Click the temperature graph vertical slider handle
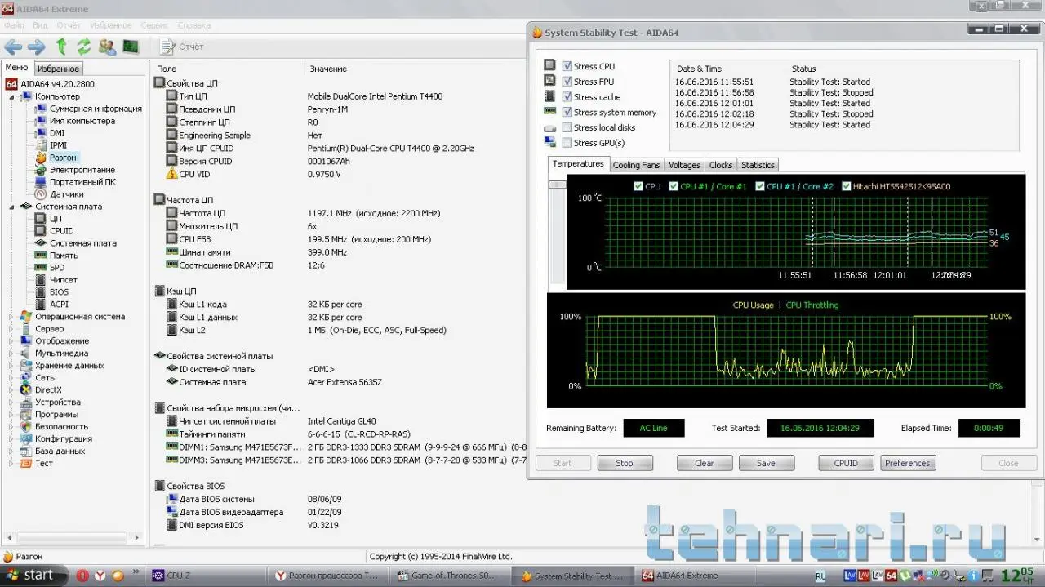The image size is (1045, 587). coord(557,185)
